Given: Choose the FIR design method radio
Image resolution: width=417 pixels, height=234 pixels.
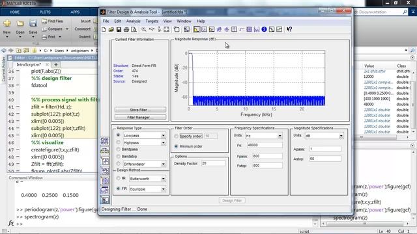Looking at the screenshot, I should tap(119, 188).
